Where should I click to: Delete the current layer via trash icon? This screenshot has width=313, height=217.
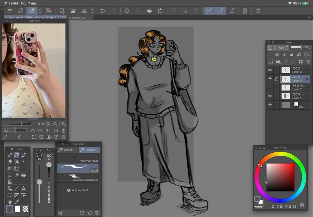pyautogui.click(x=308, y=61)
